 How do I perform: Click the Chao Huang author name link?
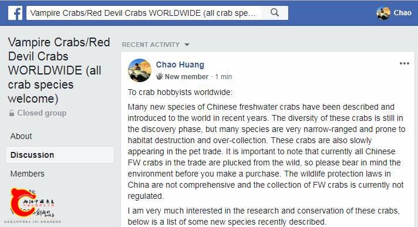(x=180, y=65)
